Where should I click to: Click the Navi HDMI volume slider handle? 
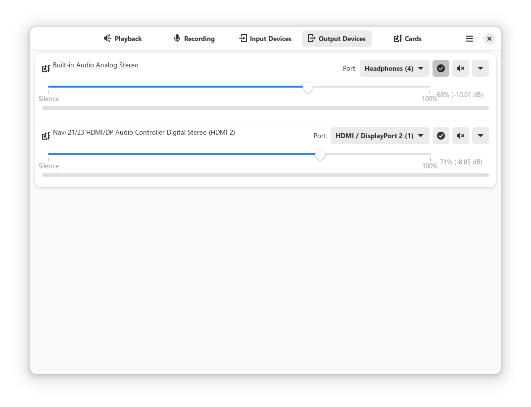tap(320, 154)
